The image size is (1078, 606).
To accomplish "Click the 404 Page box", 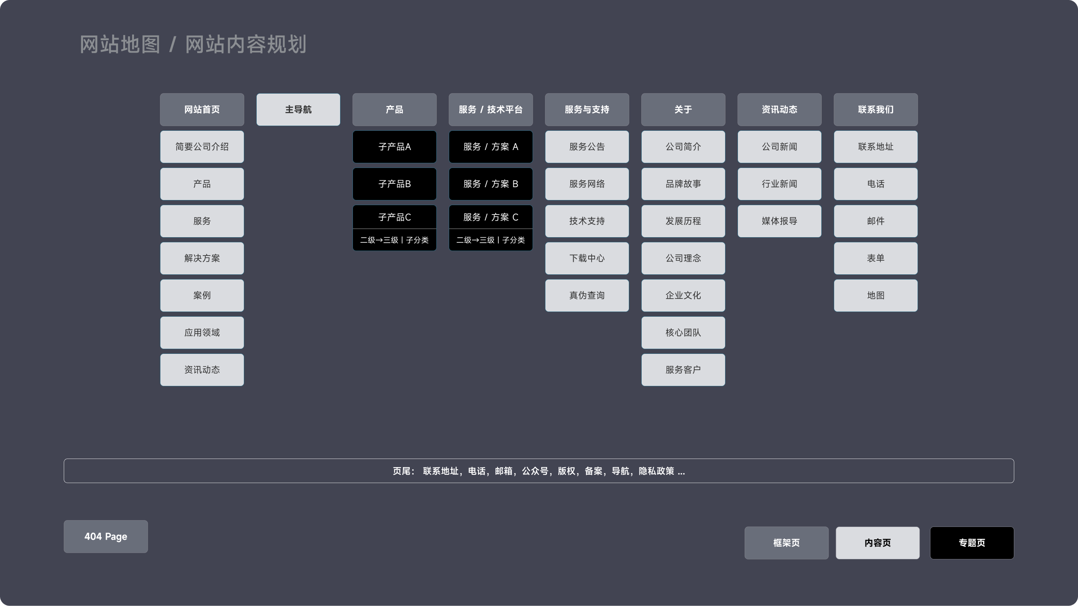I will (106, 536).
